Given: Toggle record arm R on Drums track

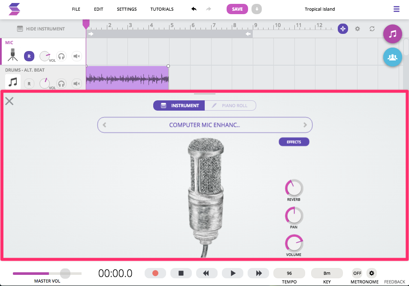Looking at the screenshot, I should (x=29, y=84).
